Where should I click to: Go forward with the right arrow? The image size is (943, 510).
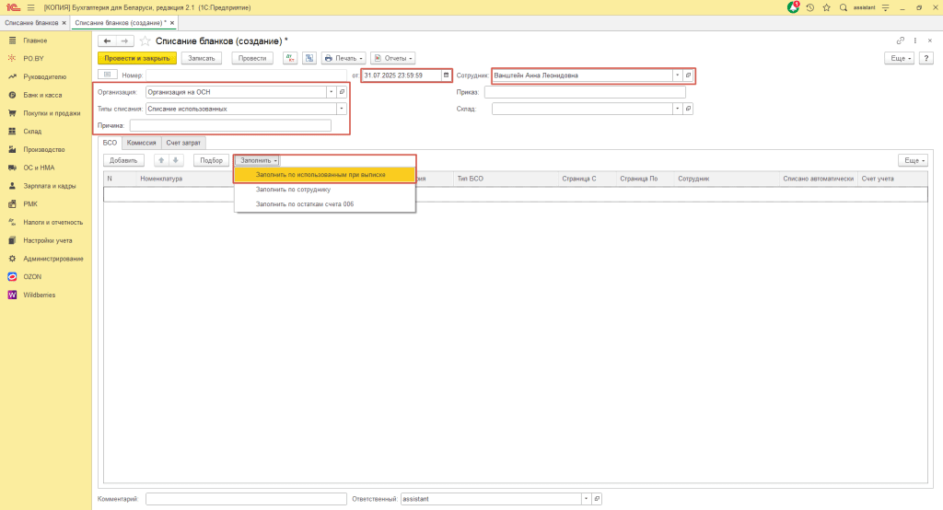click(124, 41)
